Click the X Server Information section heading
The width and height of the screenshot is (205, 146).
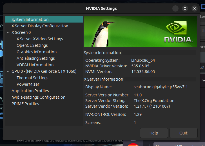pyautogui.click(x=103, y=79)
